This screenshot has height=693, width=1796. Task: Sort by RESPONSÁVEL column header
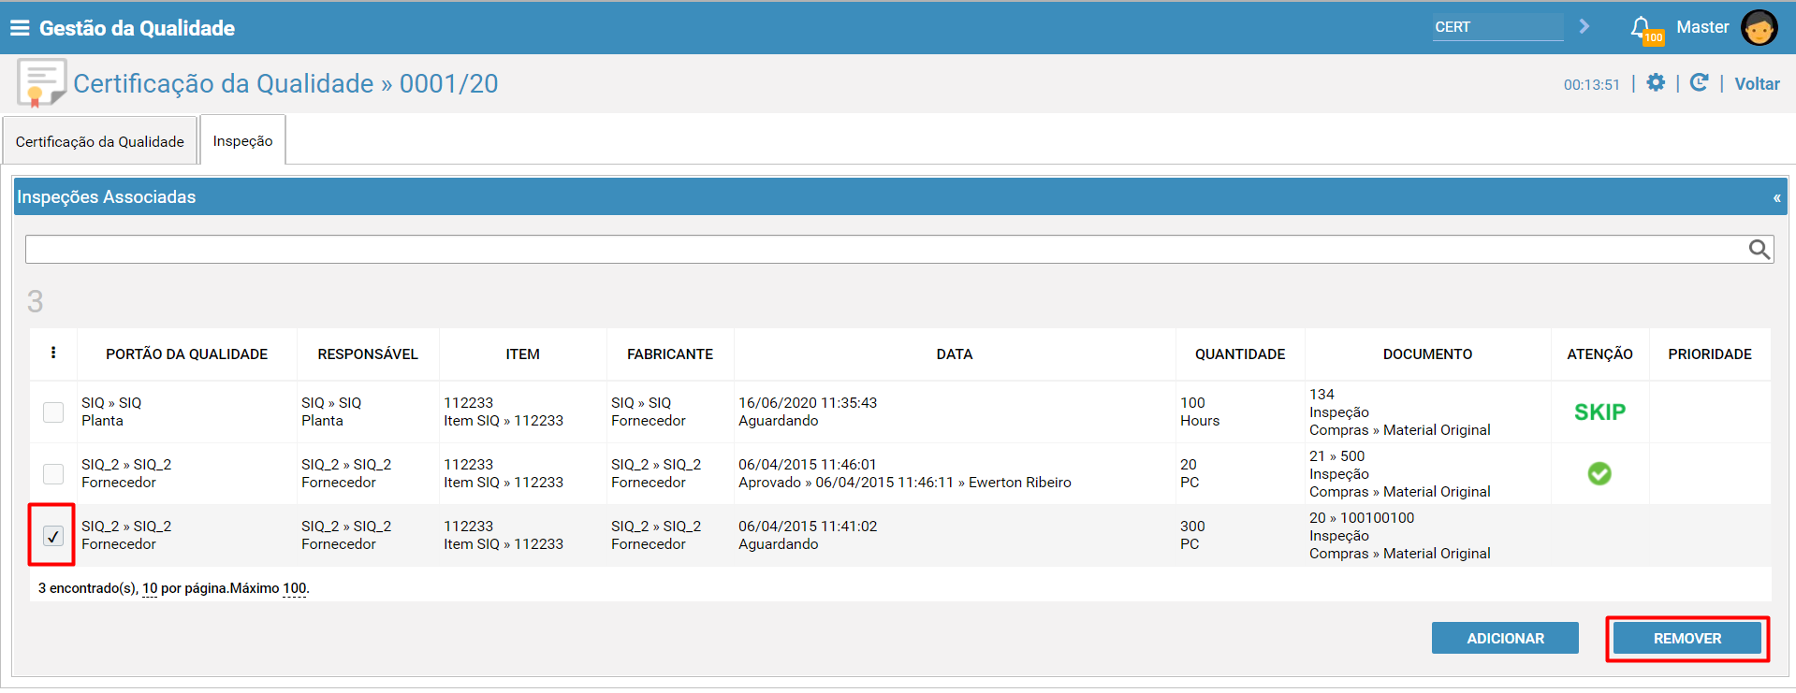pos(368,354)
